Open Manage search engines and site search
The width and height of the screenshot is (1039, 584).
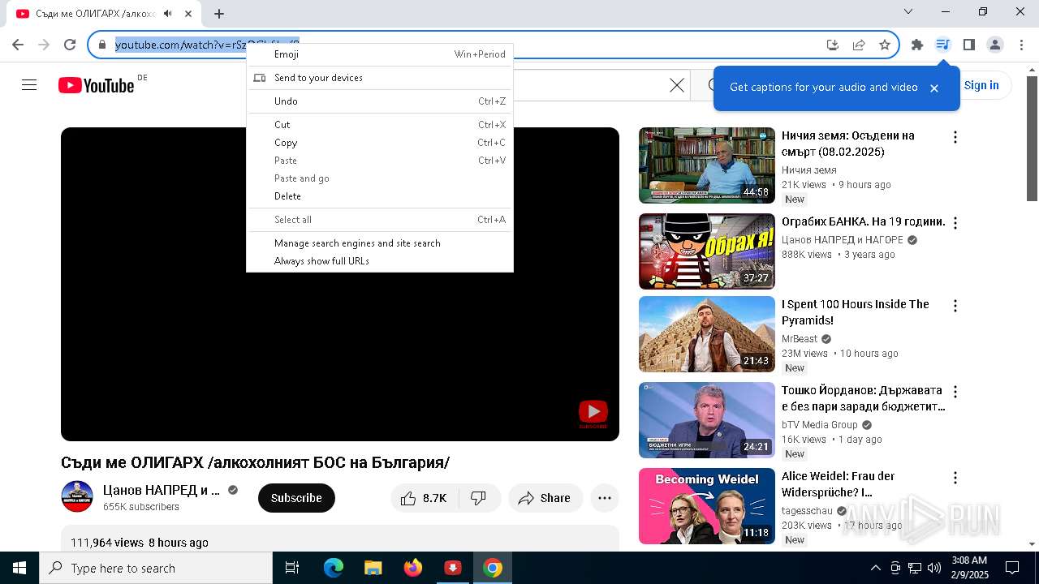click(380, 243)
